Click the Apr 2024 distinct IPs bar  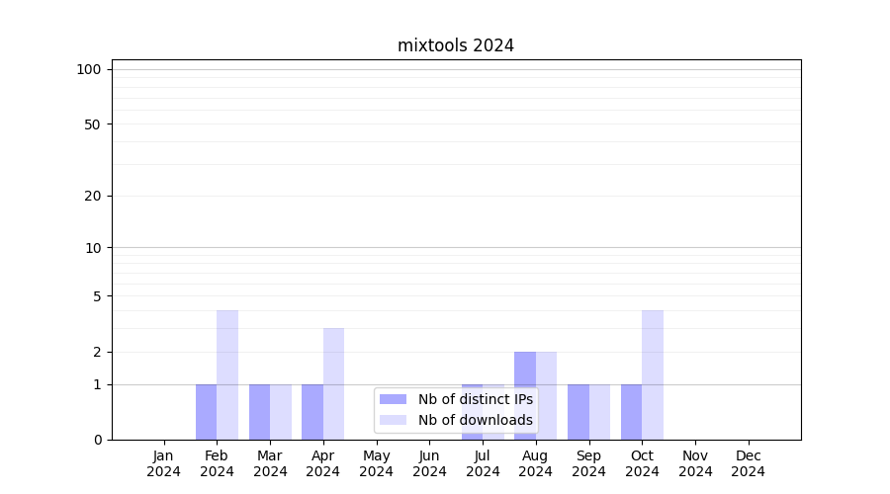[312, 412]
